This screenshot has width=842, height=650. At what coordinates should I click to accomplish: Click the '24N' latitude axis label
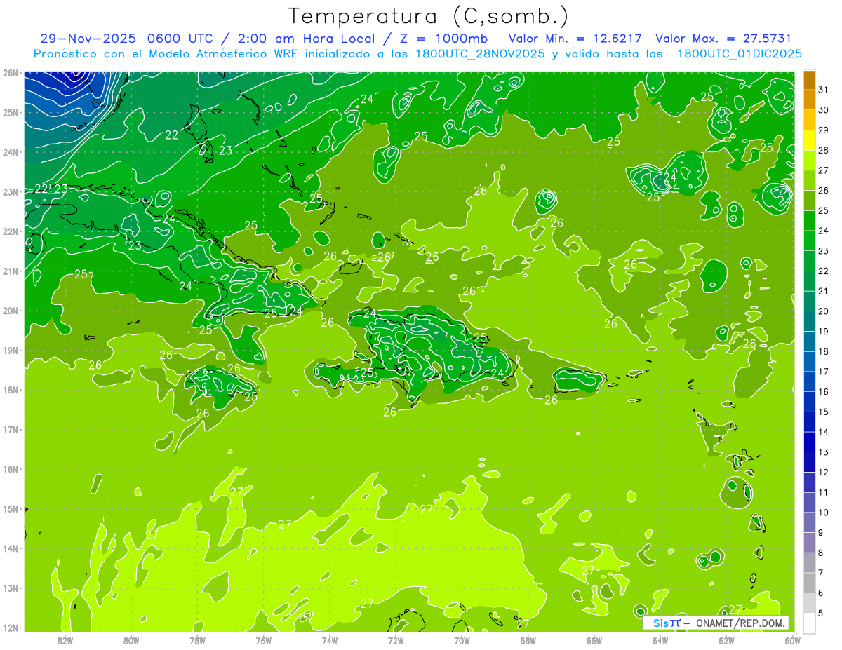point(10,152)
